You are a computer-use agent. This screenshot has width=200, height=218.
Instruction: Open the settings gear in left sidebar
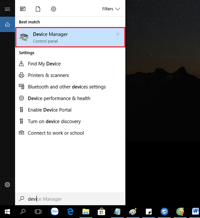pos(7,185)
